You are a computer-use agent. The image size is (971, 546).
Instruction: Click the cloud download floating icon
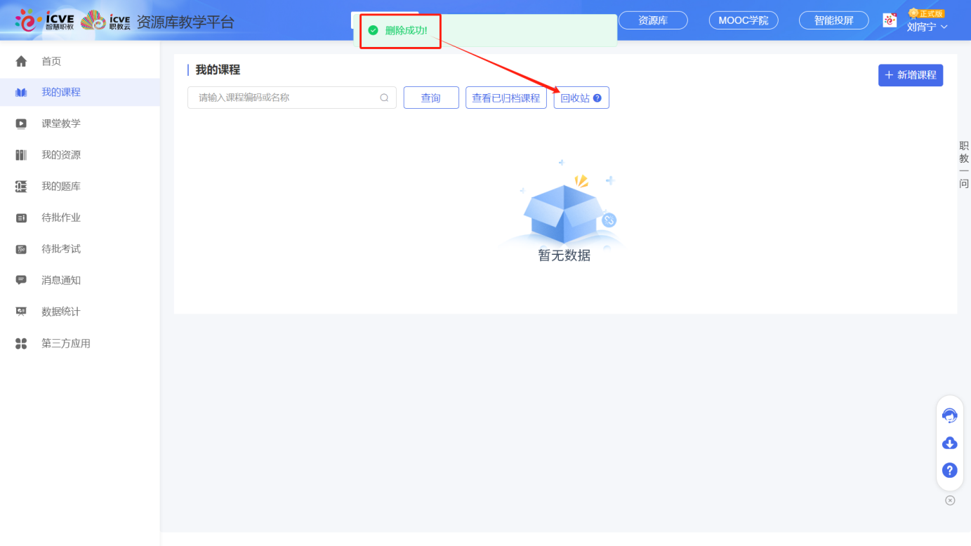tap(949, 443)
